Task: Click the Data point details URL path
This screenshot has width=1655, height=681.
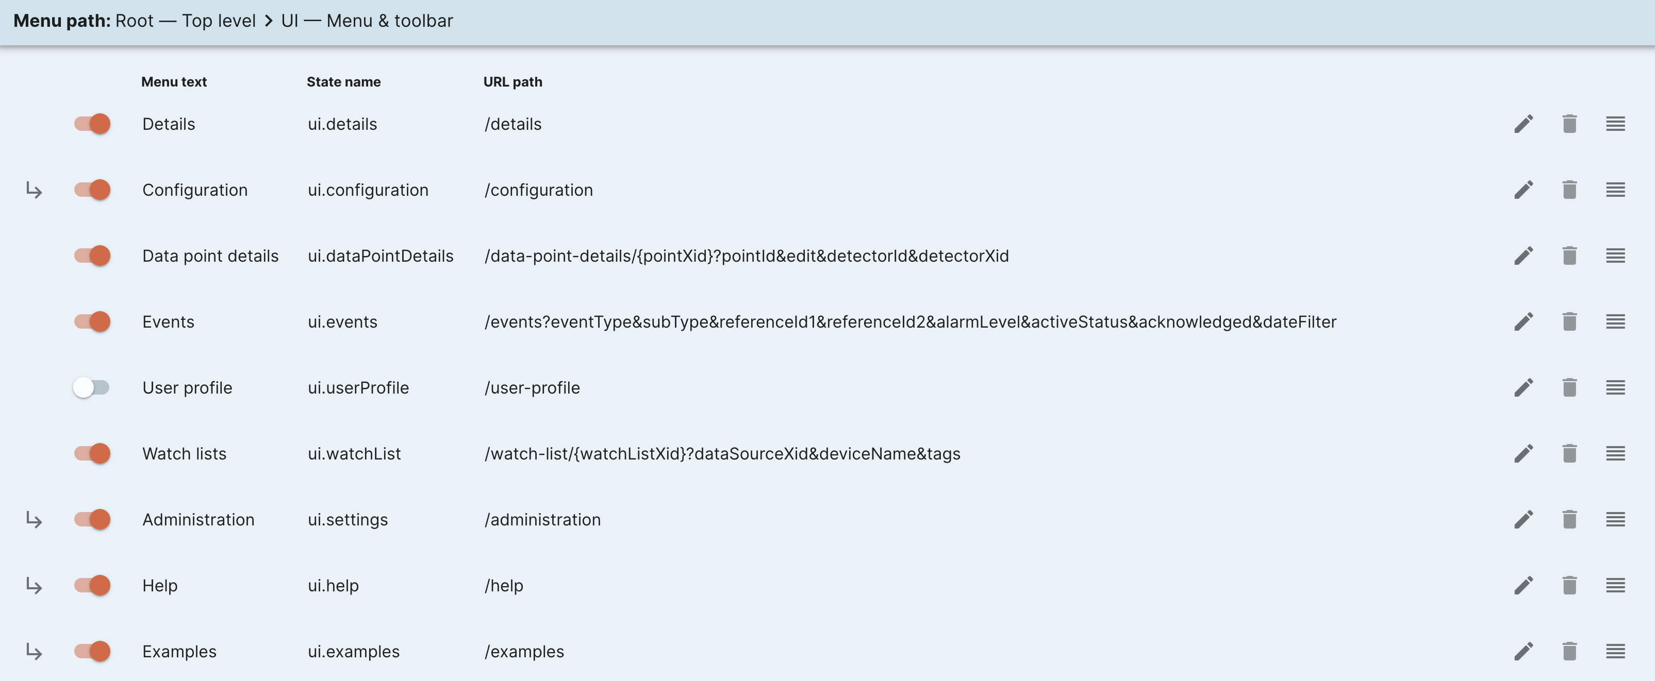Action: click(x=747, y=256)
